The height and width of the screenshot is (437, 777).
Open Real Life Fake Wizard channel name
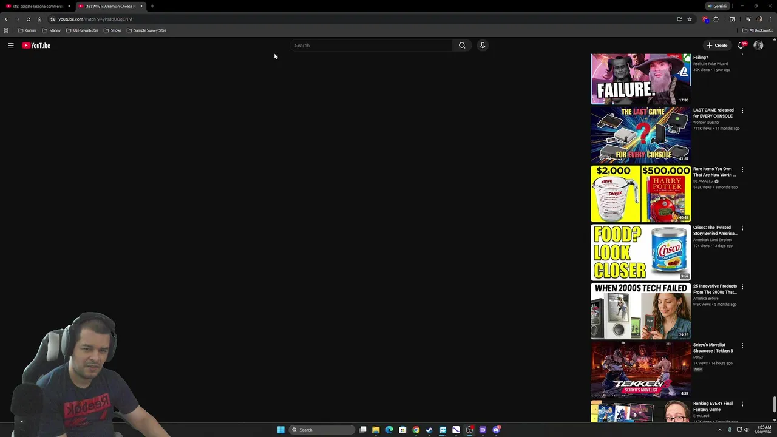[x=710, y=64]
